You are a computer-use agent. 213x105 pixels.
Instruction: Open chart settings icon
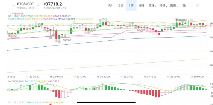tap(184, 6)
